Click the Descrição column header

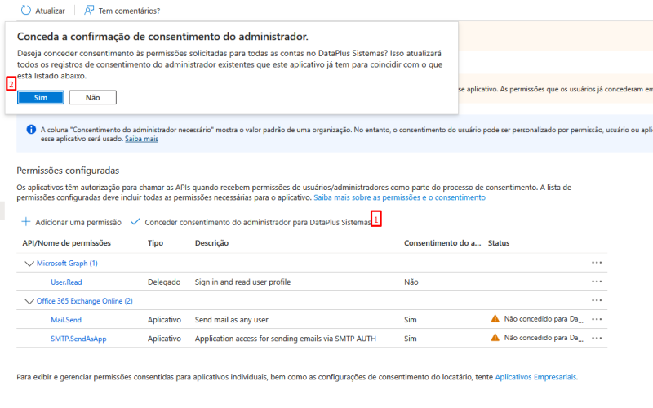(211, 243)
